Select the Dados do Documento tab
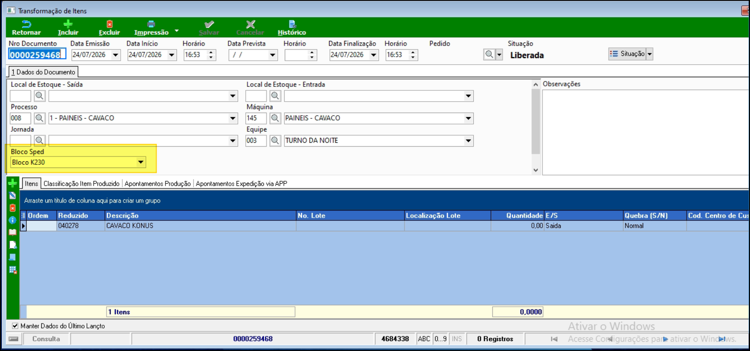The height and width of the screenshot is (351, 750). click(43, 72)
